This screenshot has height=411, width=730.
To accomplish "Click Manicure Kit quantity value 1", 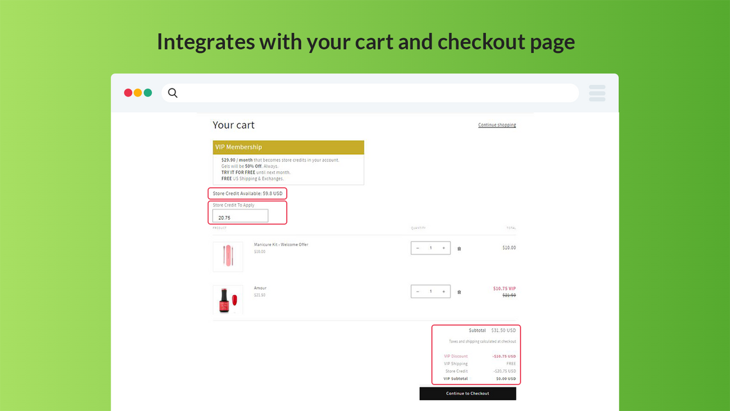I will click(x=431, y=248).
